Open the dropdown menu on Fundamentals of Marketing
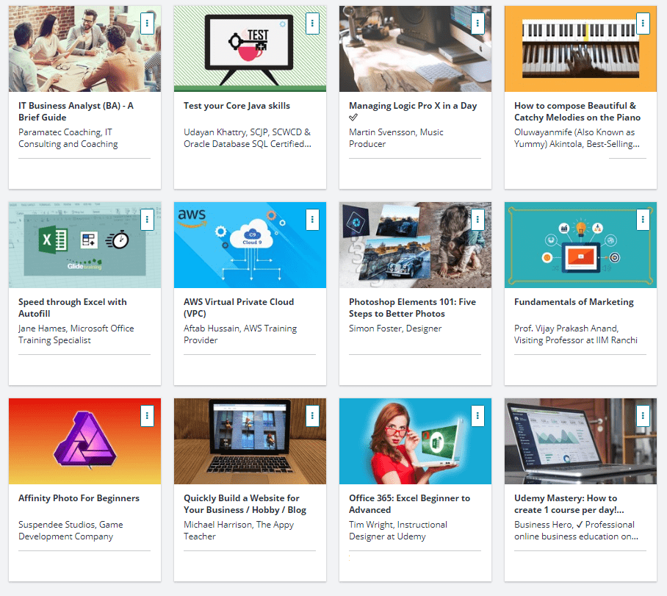The image size is (667, 596). click(643, 219)
